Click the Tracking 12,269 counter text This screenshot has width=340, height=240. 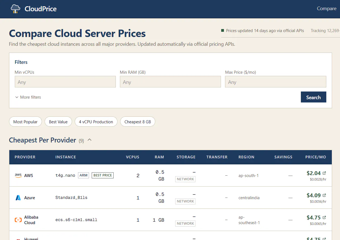(325, 31)
